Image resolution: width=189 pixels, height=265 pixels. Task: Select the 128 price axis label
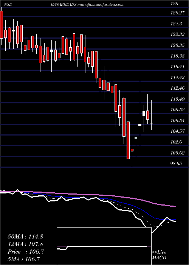point(174,5)
